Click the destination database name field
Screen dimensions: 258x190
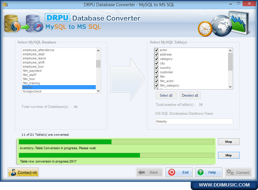(194, 121)
